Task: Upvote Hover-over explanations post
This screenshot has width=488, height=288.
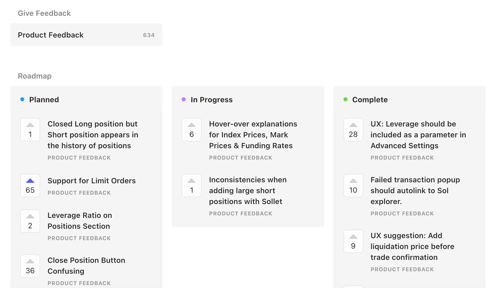Action: click(x=191, y=130)
